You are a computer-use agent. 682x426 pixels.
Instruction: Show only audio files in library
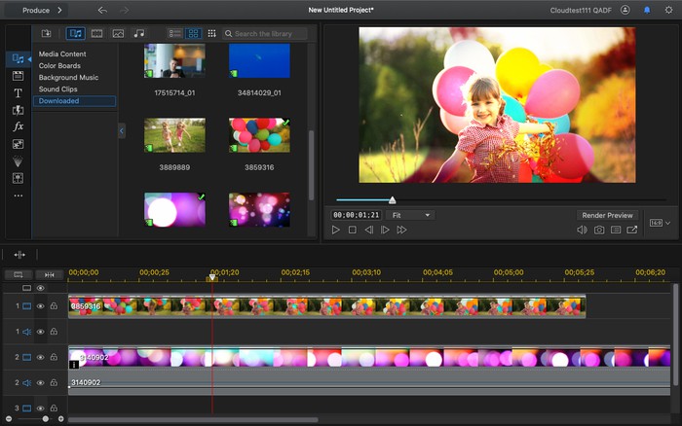139,33
